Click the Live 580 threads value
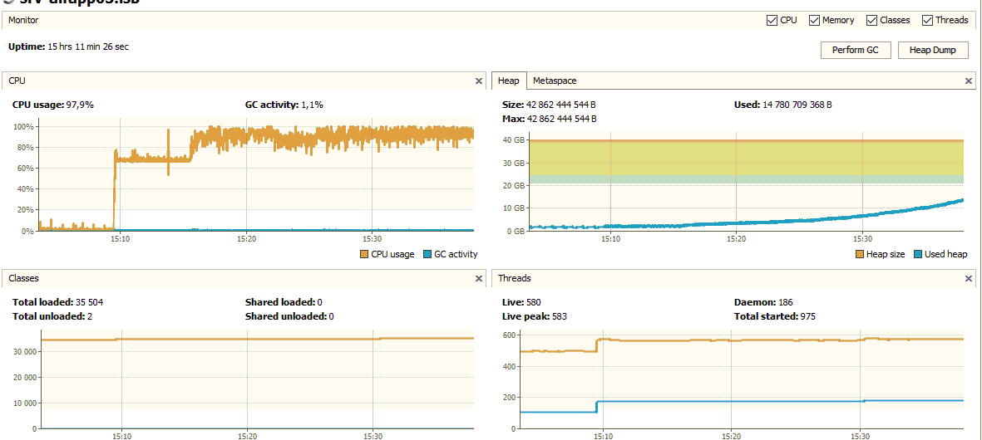 (534, 302)
